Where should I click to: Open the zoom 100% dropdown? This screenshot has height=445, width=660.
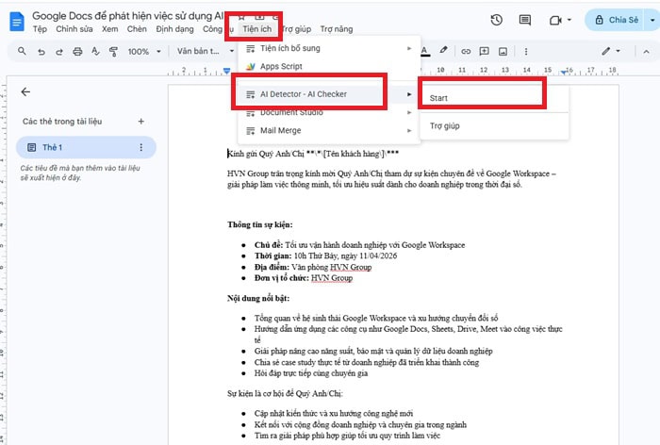(143, 51)
